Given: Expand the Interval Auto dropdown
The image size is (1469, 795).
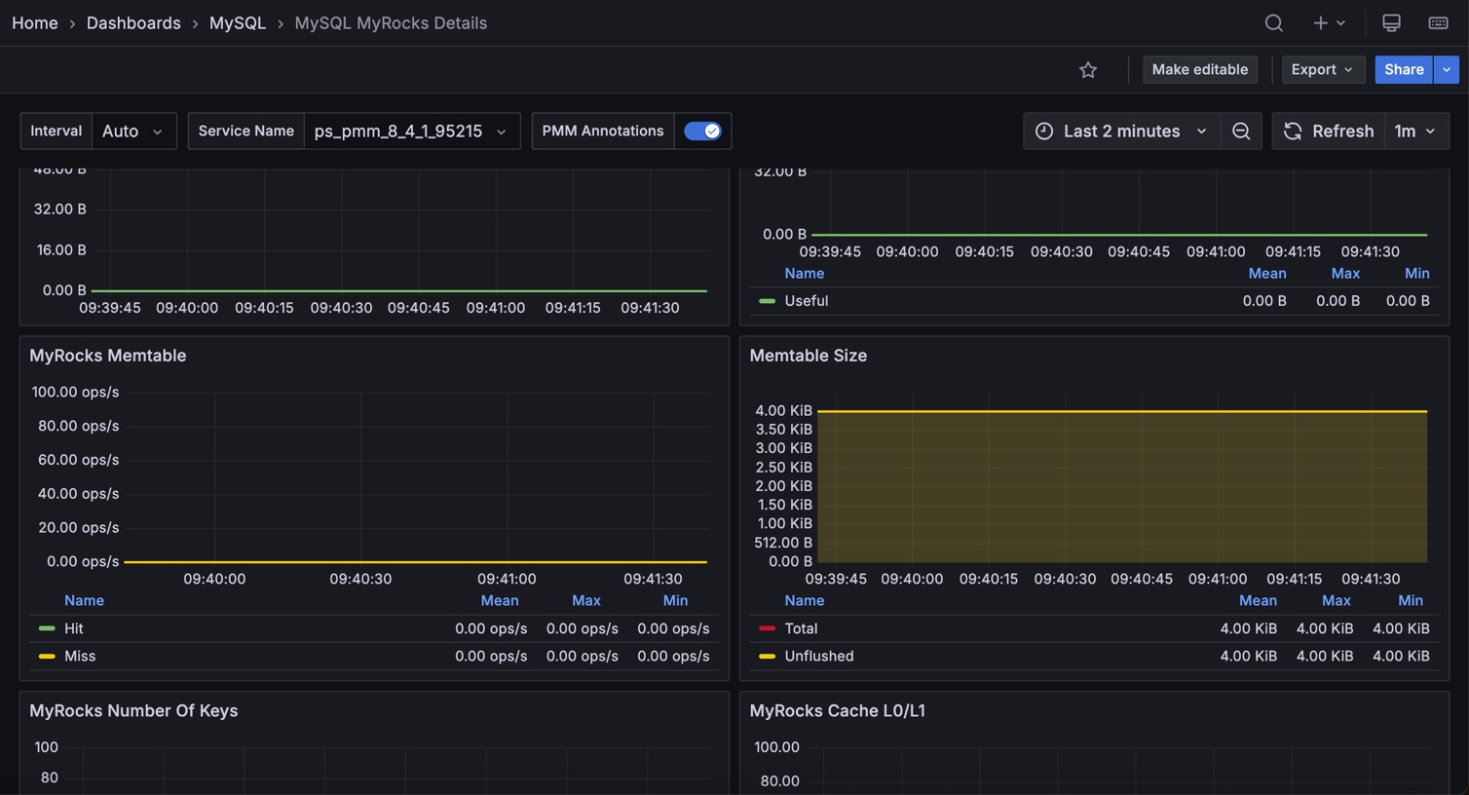Looking at the screenshot, I should click(133, 132).
